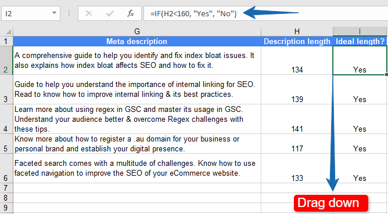Click the Cancel (X) formula icon
The image size is (388, 214).
tap(89, 13)
